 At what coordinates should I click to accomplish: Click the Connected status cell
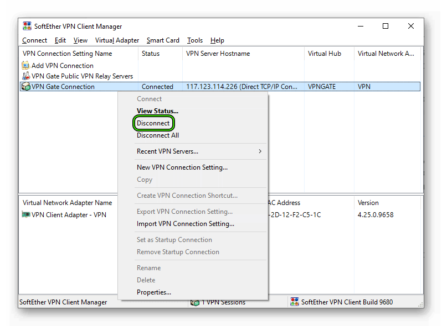coord(157,87)
